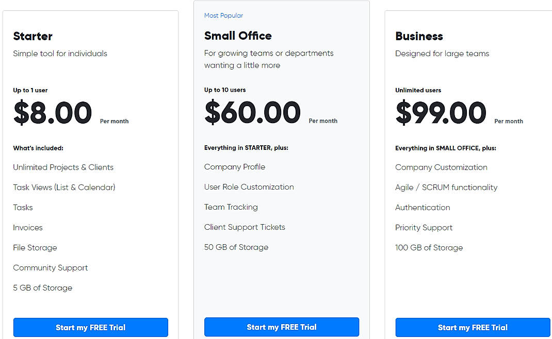
Task: Click Start my FREE Trial under Business plan
Action: (473, 327)
